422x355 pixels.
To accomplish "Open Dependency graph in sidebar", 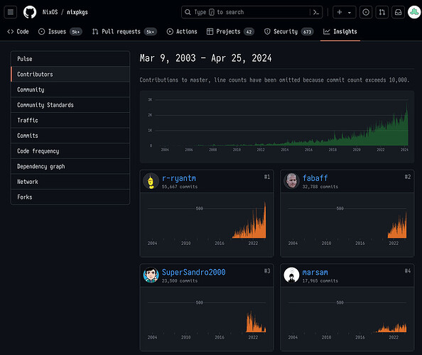I will tap(70, 166).
